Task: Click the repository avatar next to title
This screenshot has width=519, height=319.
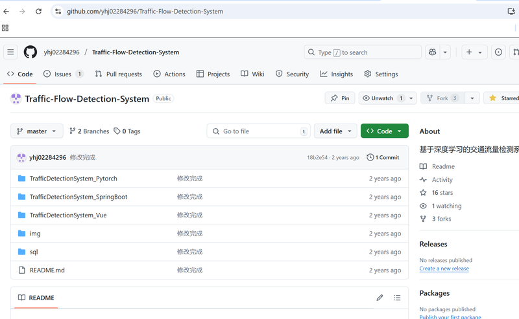Action: (x=16, y=98)
